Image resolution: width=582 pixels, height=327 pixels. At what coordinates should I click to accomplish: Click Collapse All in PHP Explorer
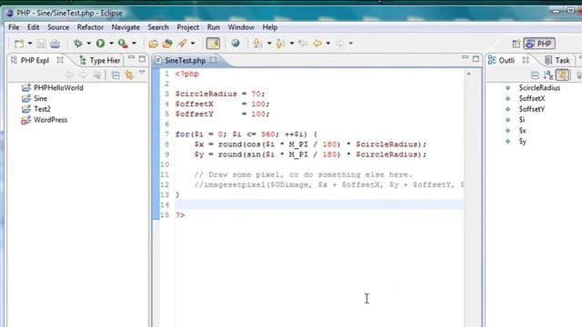115,75
